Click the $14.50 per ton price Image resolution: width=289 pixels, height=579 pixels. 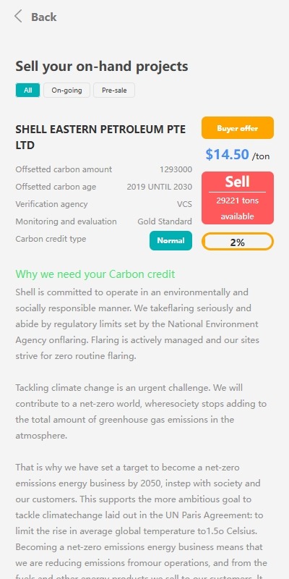[238, 154]
